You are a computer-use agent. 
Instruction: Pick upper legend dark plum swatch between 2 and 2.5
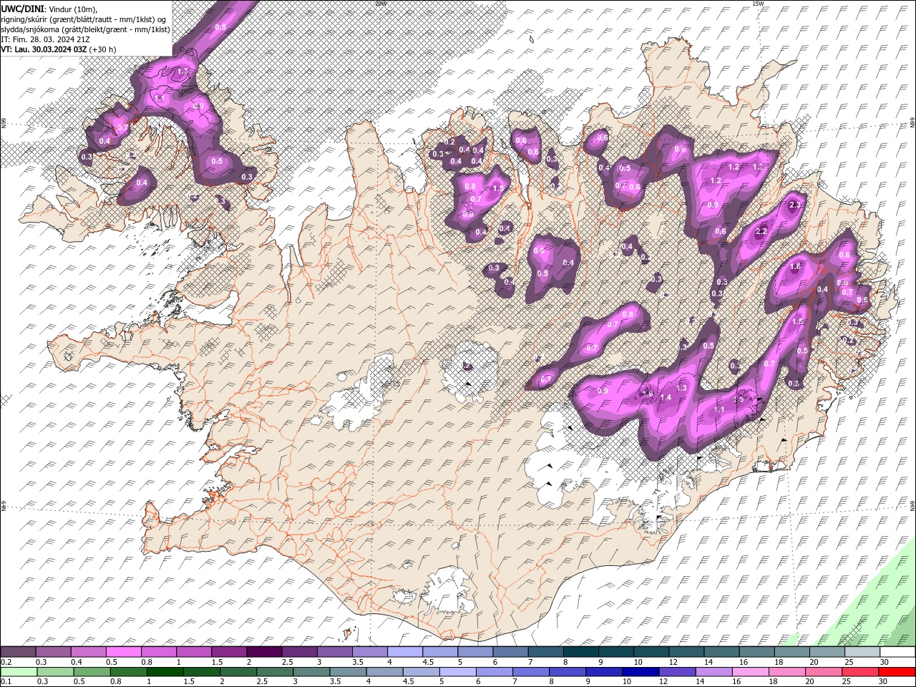point(263,652)
